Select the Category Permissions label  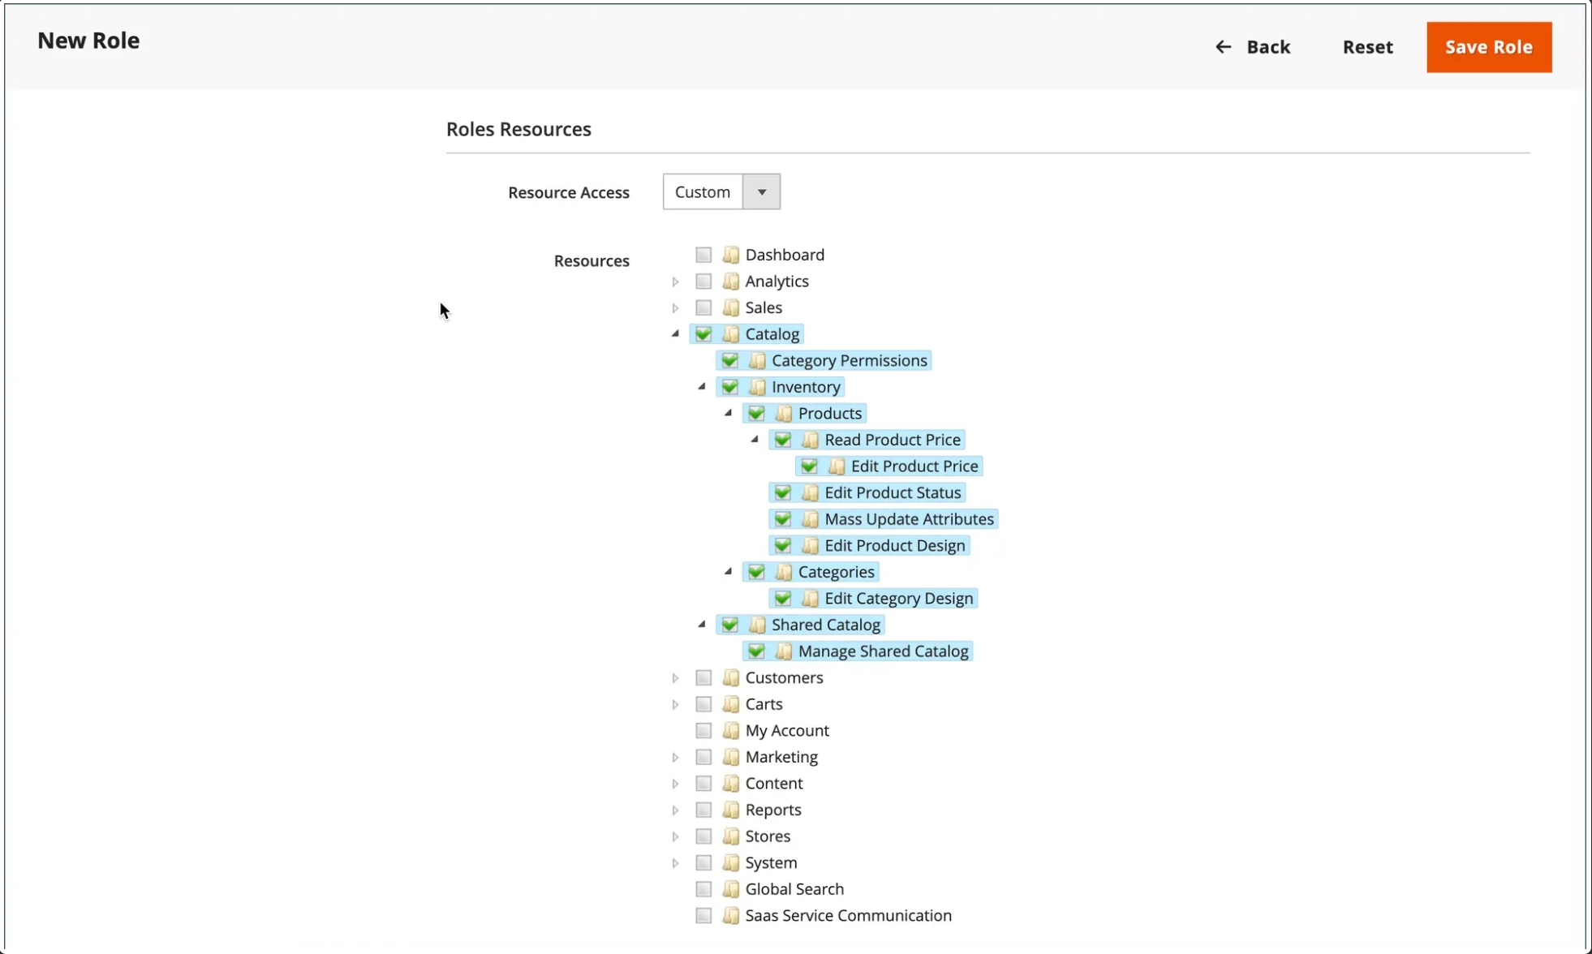pyautogui.click(x=849, y=360)
